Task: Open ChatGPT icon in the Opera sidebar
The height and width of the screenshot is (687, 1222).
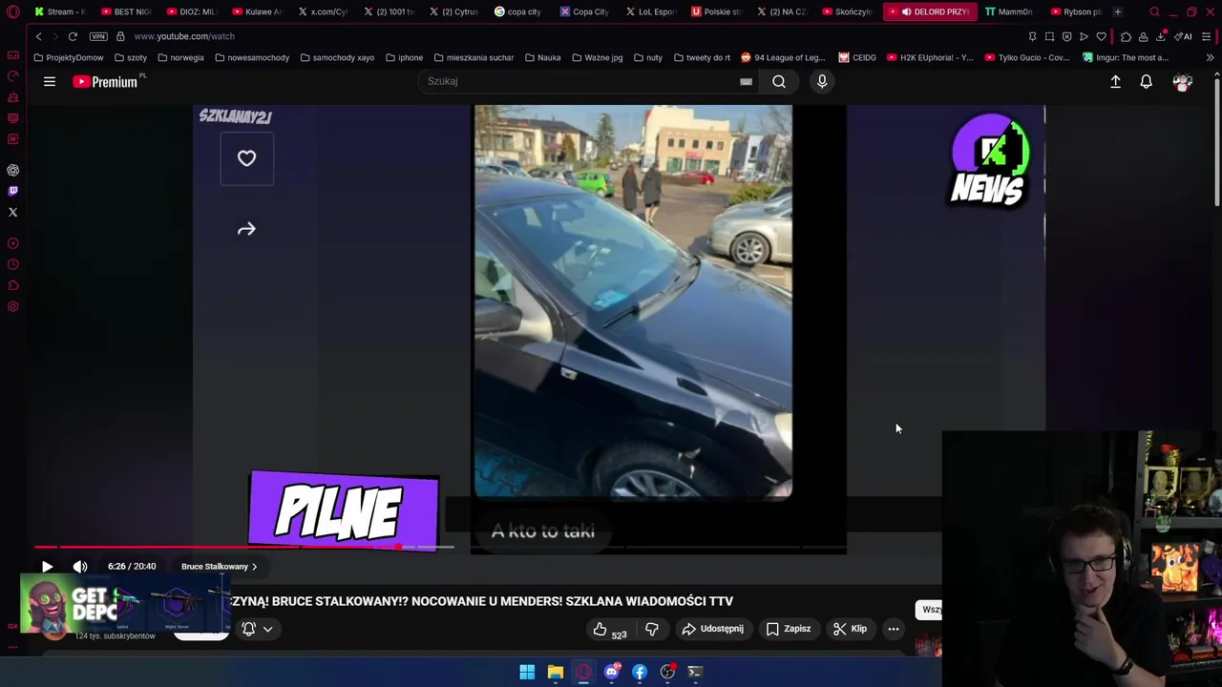Action: (x=13, y=170)
